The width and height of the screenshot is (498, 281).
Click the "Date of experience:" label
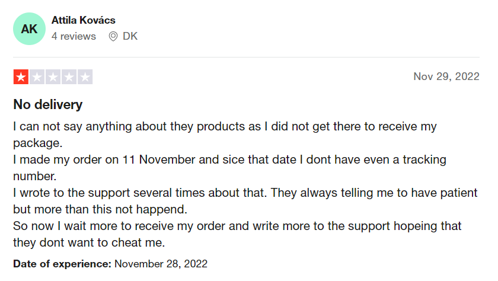click(62, 263)
